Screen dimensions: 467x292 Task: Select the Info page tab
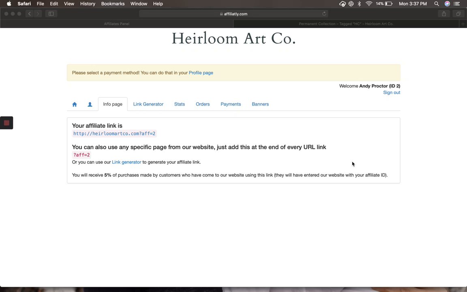point(113,104)
